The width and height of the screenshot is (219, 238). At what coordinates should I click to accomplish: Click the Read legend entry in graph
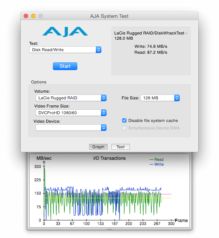click(x=156, y=159)
